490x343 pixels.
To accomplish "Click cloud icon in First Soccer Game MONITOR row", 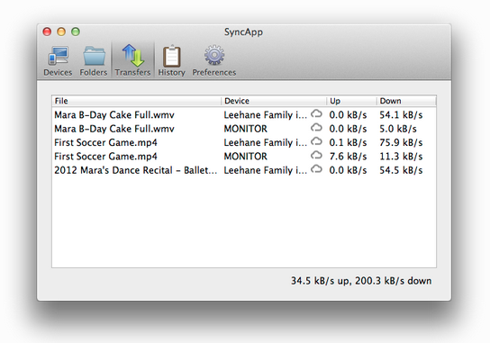I will (316, 155).
